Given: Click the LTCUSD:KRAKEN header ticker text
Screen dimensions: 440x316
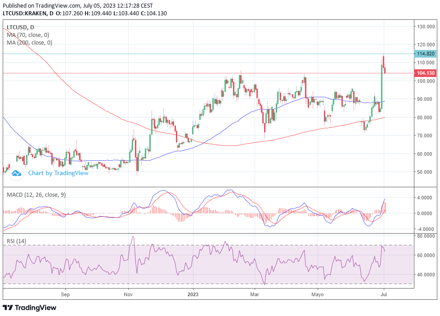Looking at the screenshot, I should 25,13.
